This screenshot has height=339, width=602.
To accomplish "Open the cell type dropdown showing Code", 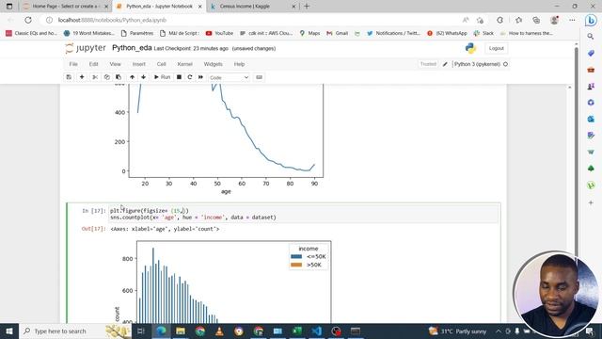I will click(229, 77).
